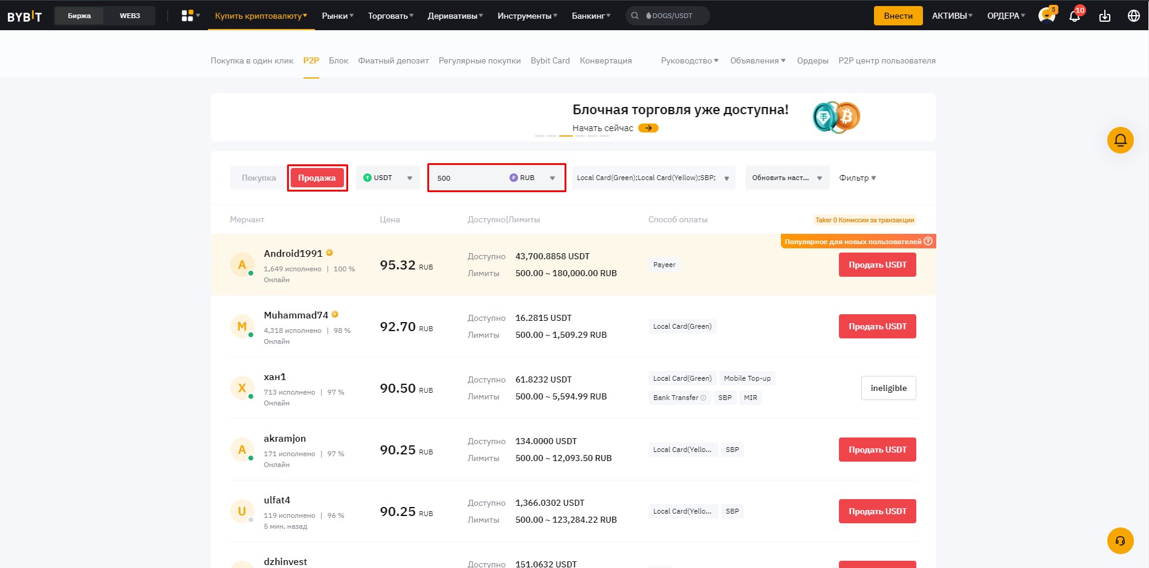Switch to Продажа mode
Screen dimensions: 1149x568
click(317, 178)
